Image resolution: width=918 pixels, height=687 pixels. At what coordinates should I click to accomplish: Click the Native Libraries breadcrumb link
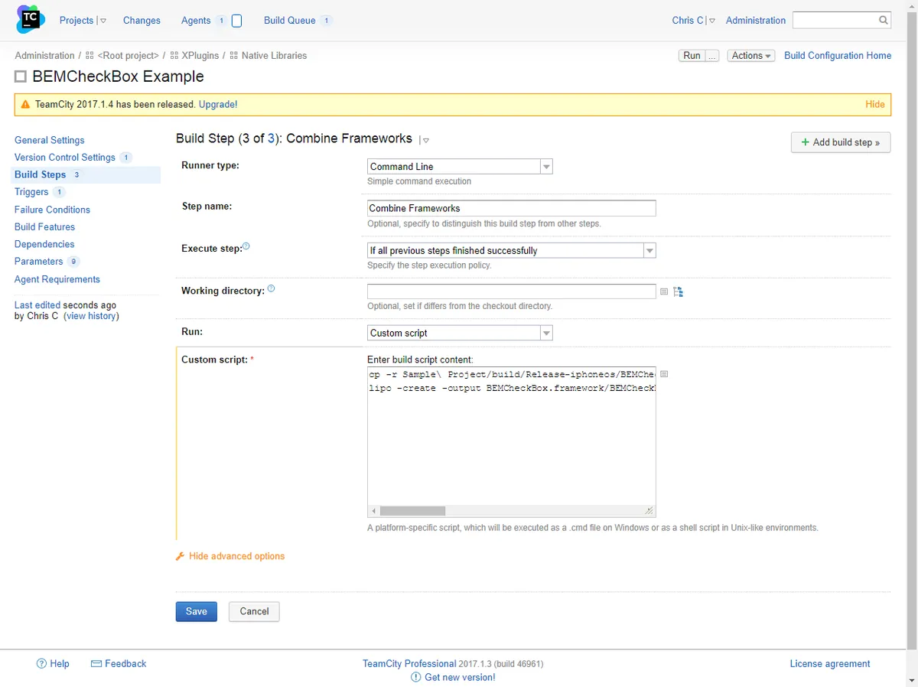pos(274,56)
